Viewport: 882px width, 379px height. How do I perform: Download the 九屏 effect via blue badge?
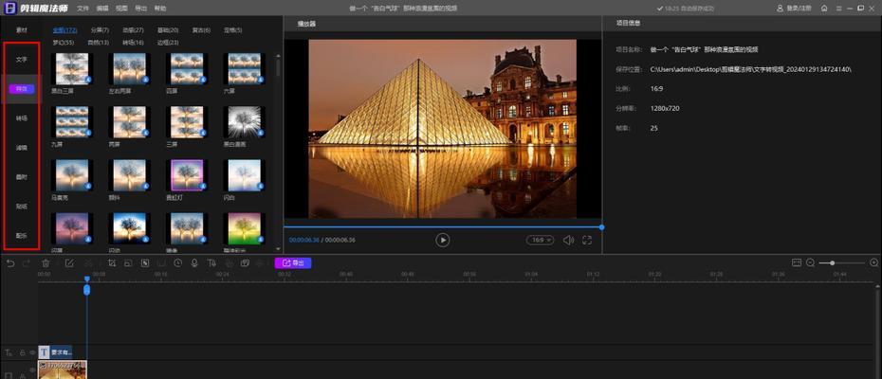point(88,133)
